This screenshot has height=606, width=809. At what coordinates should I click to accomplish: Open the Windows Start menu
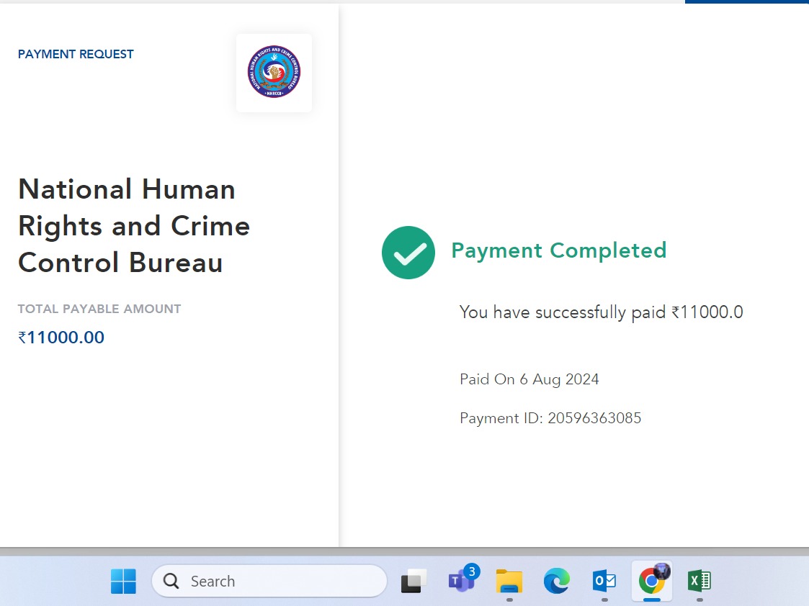coord(123,581)
